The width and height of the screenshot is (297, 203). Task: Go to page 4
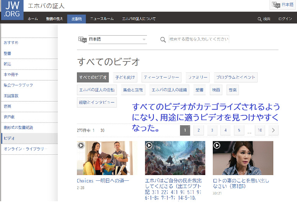tap(225, 130)
